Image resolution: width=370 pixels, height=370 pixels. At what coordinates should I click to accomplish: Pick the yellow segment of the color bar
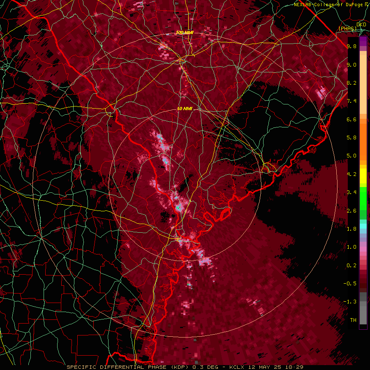coord(363,176)
